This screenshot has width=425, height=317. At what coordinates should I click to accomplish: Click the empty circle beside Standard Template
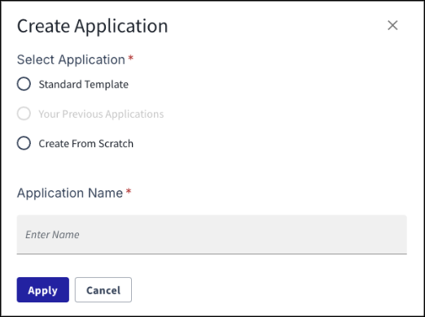point(24,84)
